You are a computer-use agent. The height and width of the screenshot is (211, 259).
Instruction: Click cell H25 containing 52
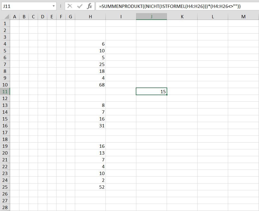click(90, 187)
